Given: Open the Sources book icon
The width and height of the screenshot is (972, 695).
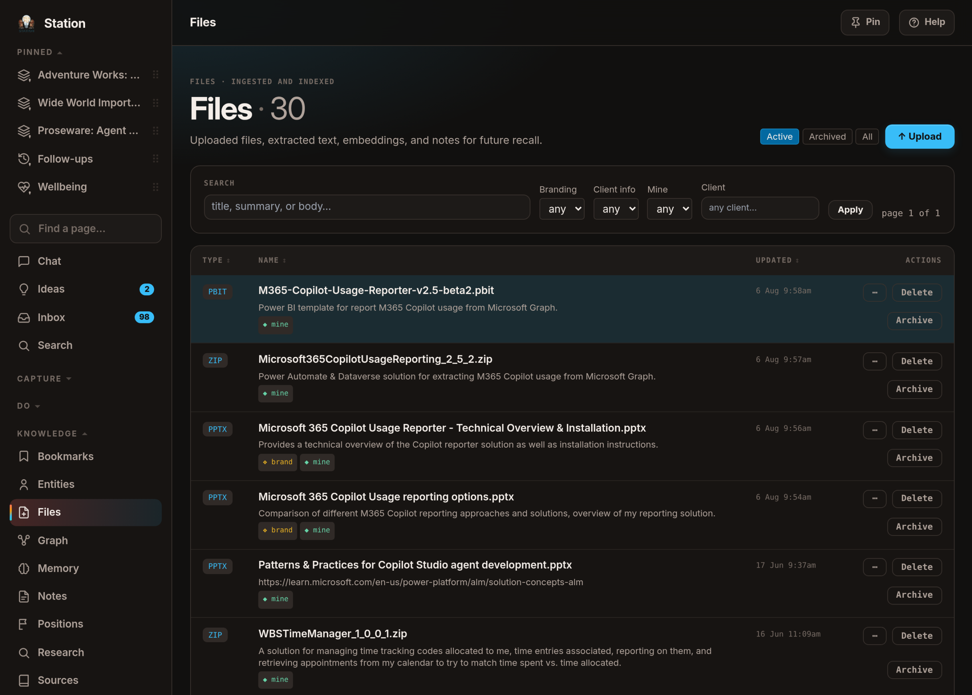Looking at the screenshot, I should pos(24,680).
